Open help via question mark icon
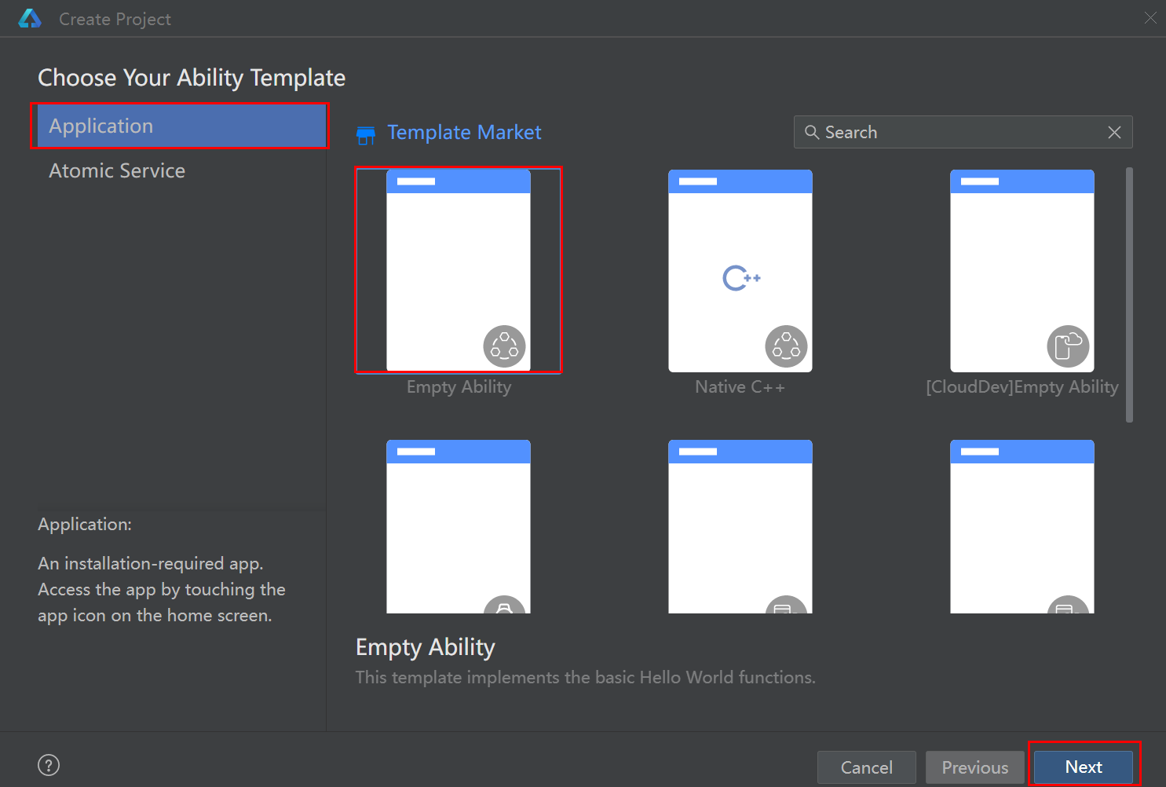Viewport: 1166px width, 787px height. point(49,765)
